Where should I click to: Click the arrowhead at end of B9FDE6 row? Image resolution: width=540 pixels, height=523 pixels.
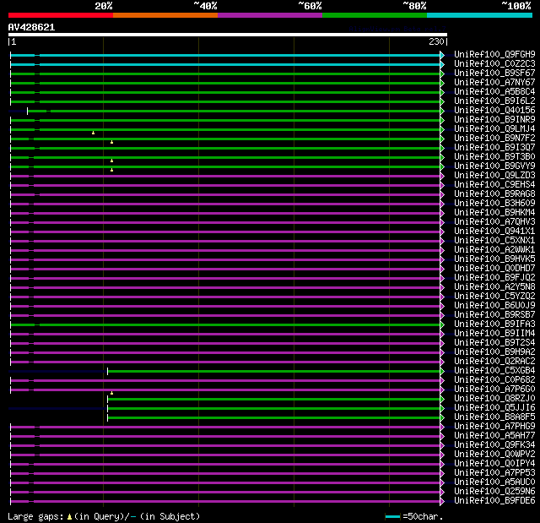click(442, 502)
